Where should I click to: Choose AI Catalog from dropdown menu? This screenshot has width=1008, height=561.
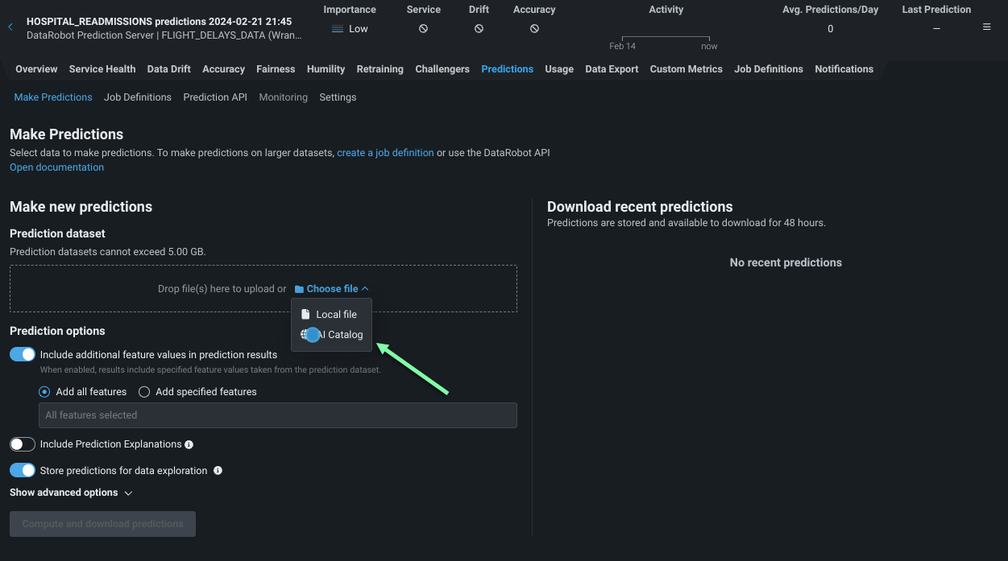[x=339, y=335]
